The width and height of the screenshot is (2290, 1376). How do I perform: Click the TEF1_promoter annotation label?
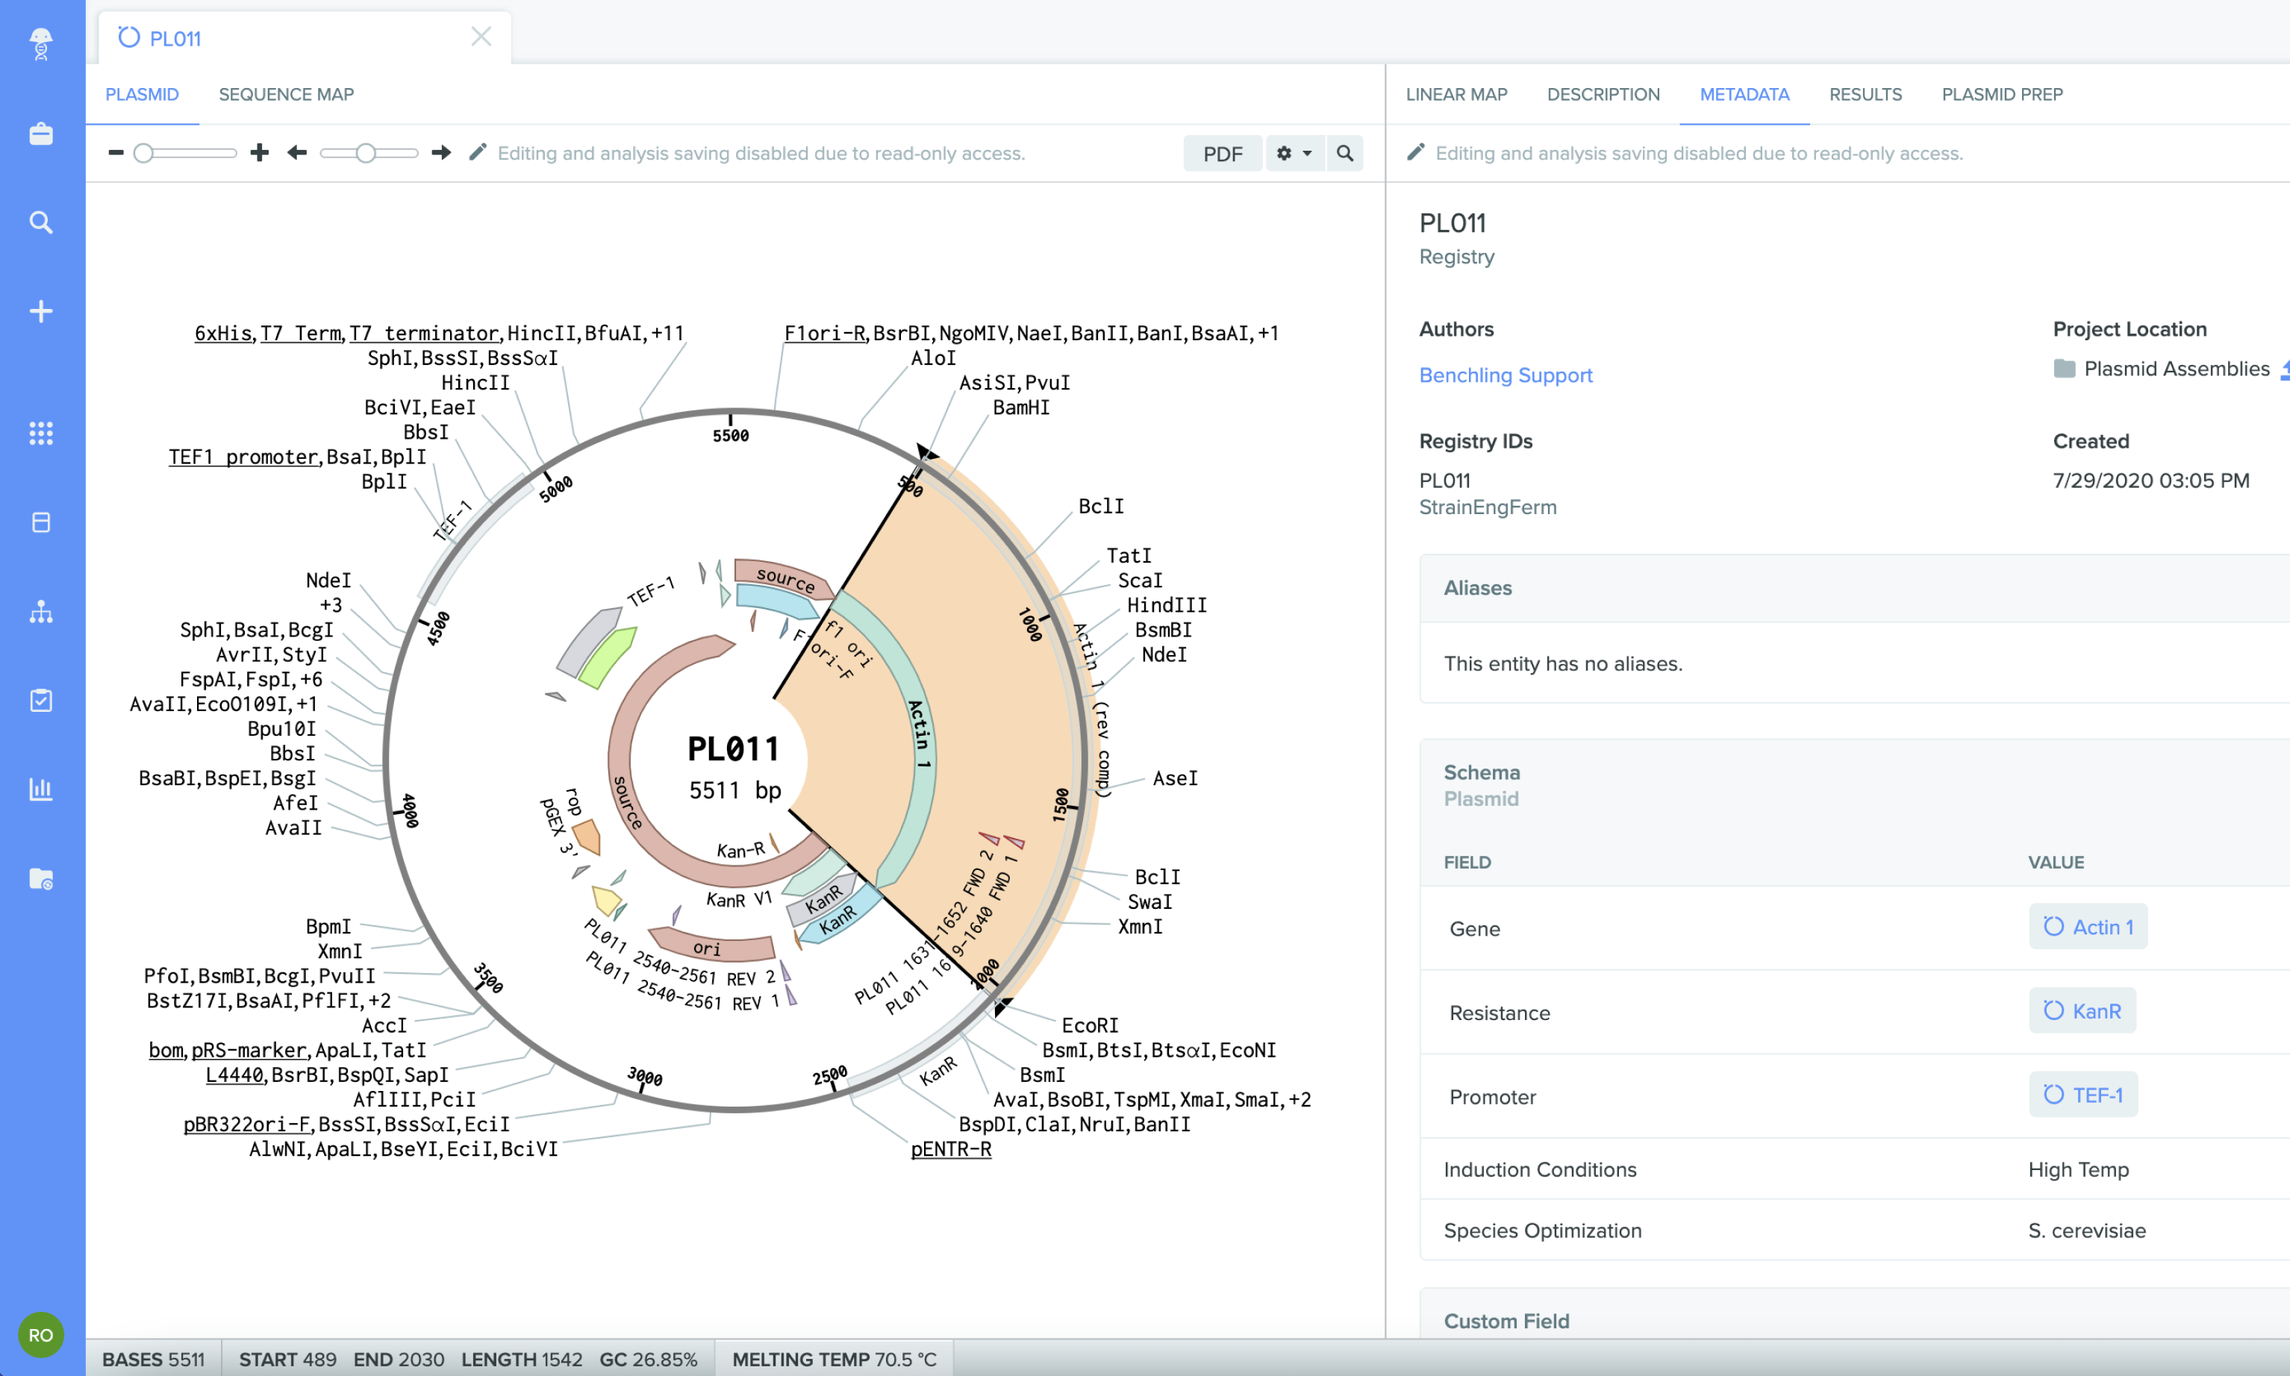(x=243, y=457)
